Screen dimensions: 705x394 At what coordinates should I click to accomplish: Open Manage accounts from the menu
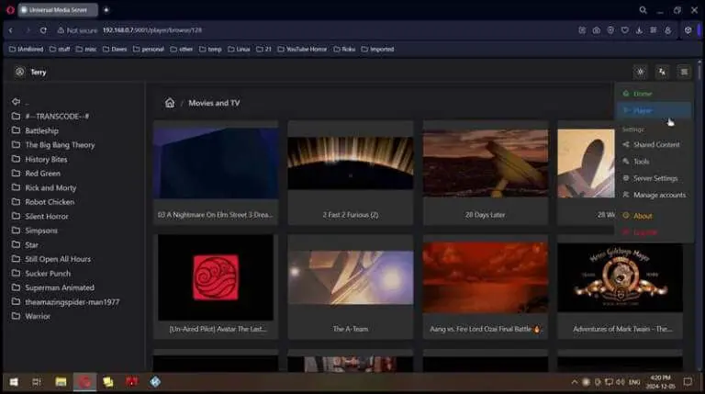[655, 196]
